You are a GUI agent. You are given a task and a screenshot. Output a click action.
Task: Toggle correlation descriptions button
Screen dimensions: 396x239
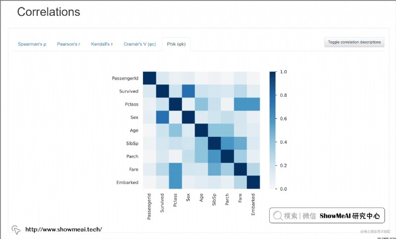(x=354, y=42)
